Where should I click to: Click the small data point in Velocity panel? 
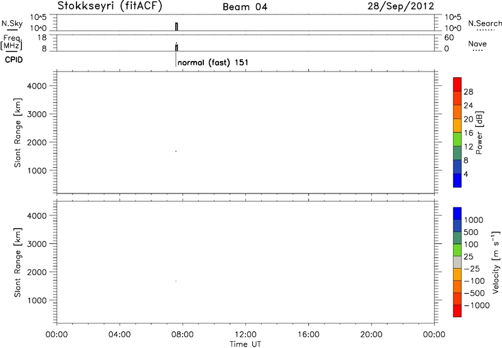(176, 281)
